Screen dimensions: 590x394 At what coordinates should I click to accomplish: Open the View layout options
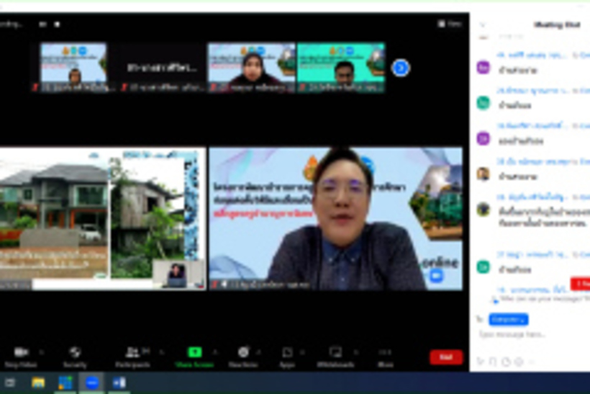tap(450, 24)
